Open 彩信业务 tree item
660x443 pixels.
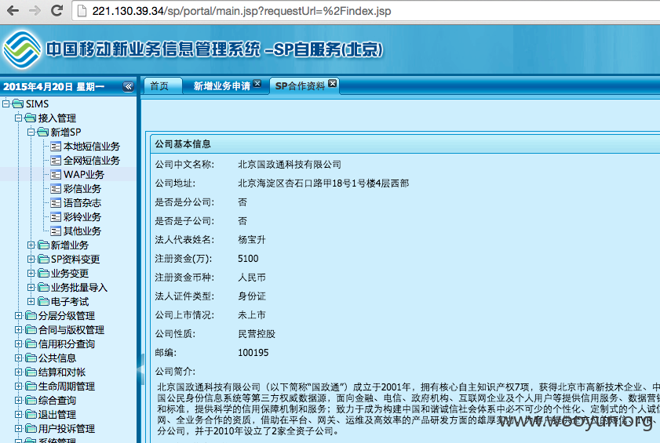[82, 188]
